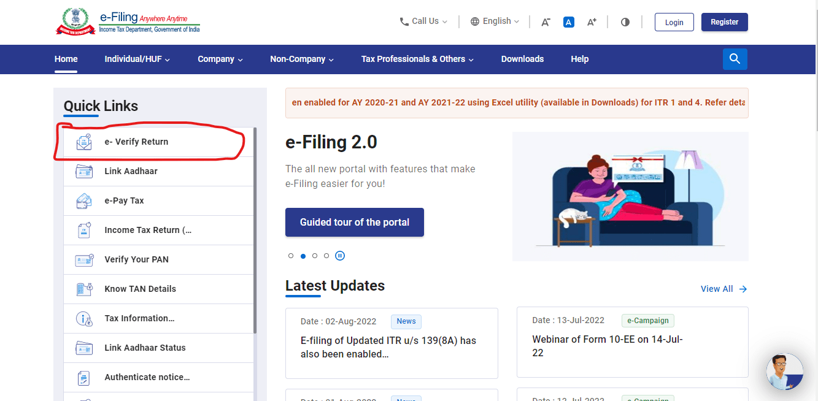
Task: Click the globe icon beside English
Action: coord(475,21)
